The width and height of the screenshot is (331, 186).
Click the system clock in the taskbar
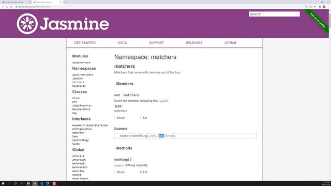pyautogui.click(x=326, y=183)
